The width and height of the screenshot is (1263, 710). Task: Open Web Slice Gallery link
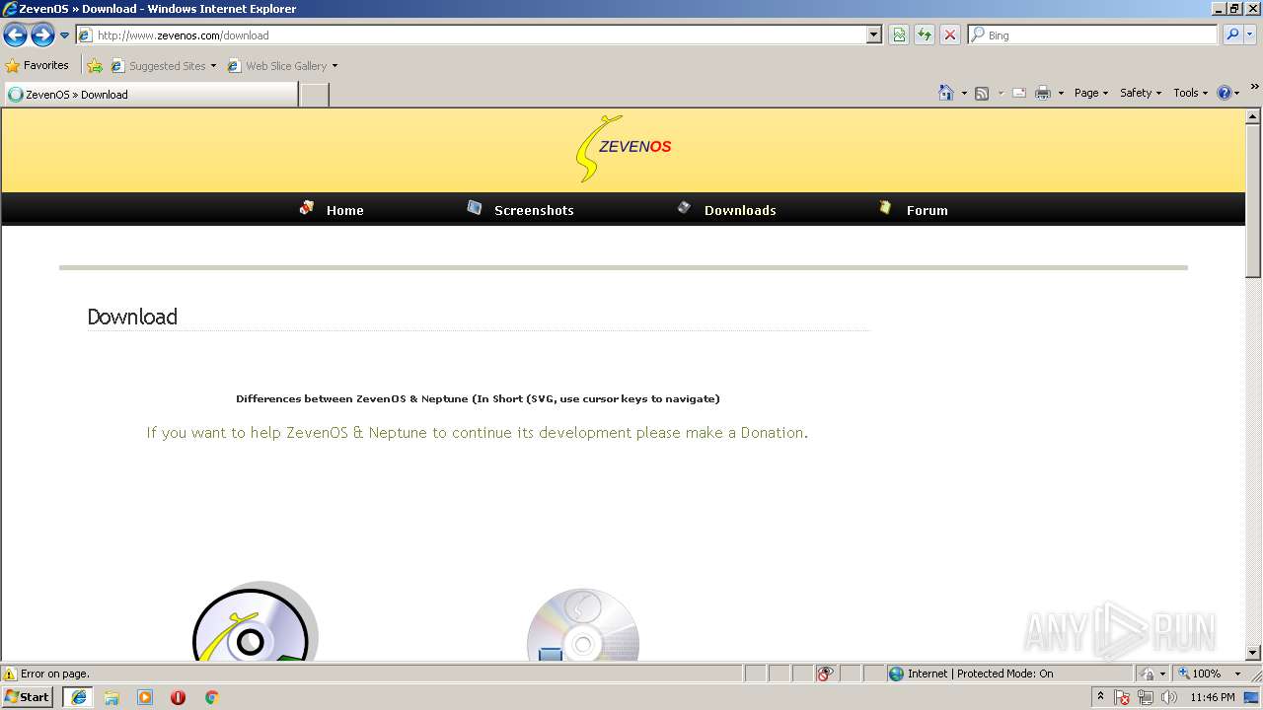pos(282,66)
